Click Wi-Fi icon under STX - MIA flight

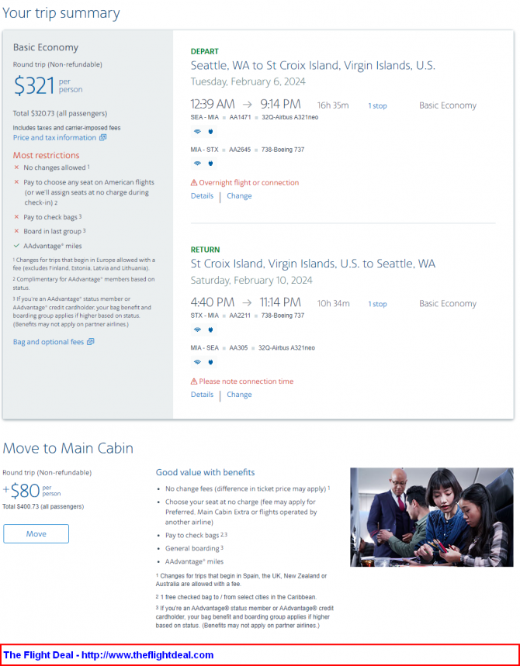pyautogui.click(x=197, y=330)
